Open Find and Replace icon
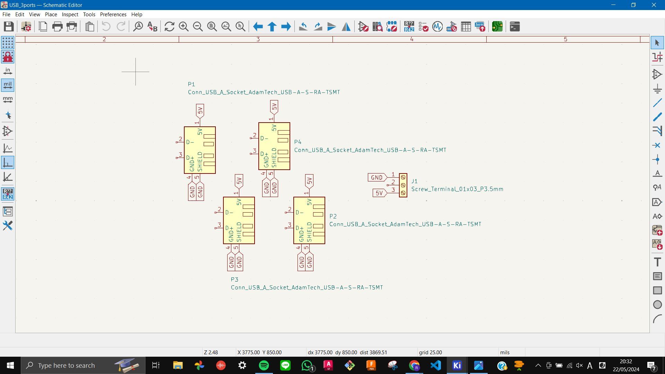665x374 pixels. click(152, 27)
